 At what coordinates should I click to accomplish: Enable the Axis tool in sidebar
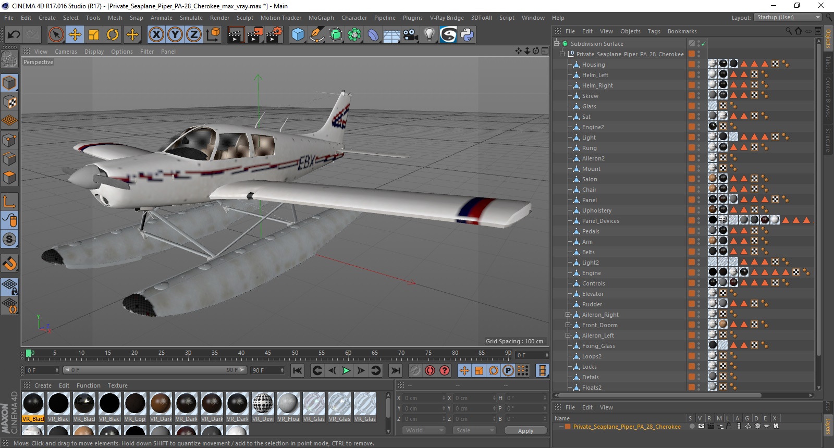(x=9, y=202)
